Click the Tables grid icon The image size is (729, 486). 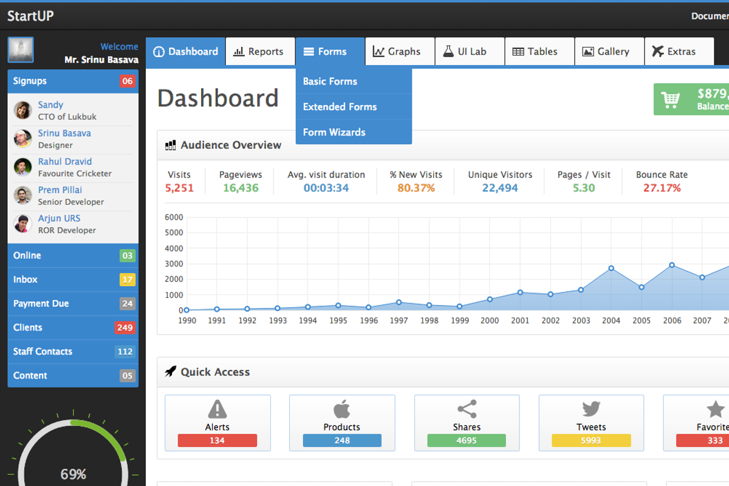click(518, 52)
